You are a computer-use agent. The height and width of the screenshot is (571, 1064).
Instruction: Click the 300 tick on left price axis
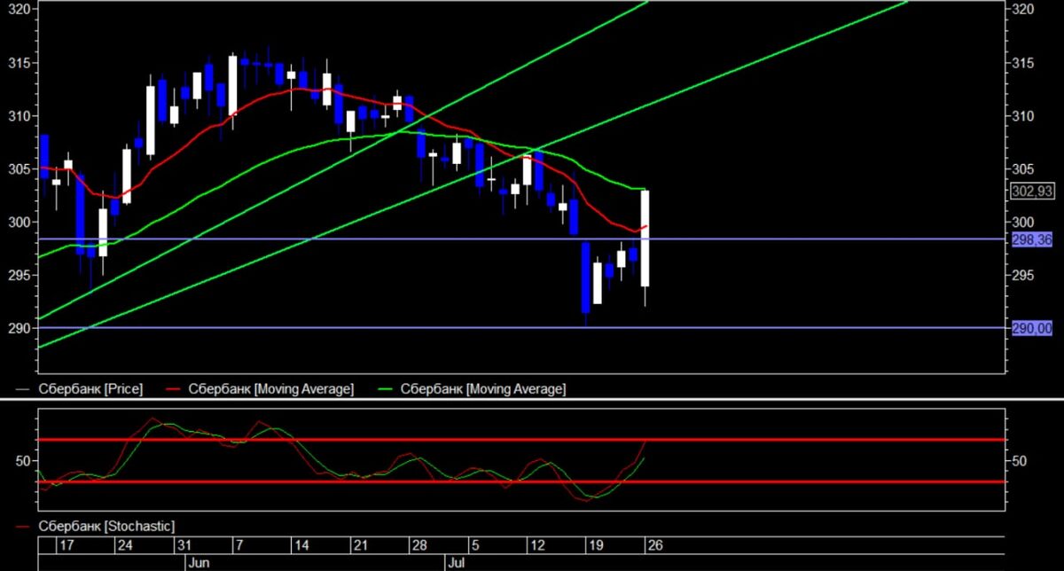tap(20, 223)
